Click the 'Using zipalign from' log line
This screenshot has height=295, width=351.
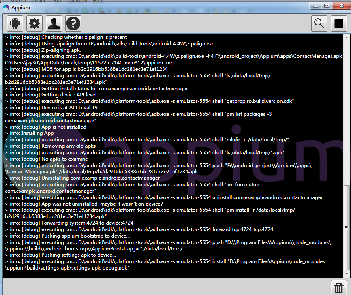coord(110,44)
